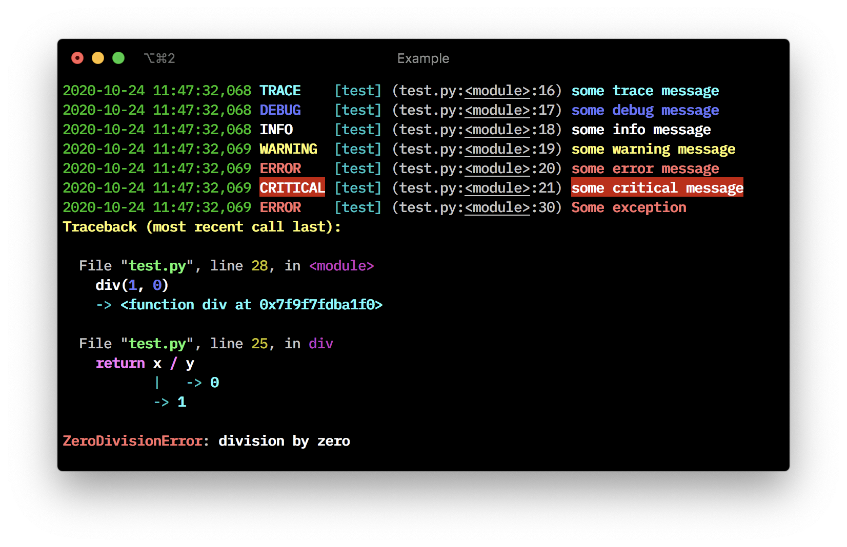Screen dimensions: 847x547
Task: Click underlined <module> in the DEBUG row
Action: (x=497, y=111)
